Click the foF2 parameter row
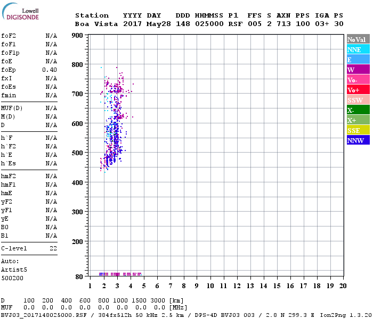Screen dimensions: 373x319 pyautogui.click(x=29, y=36)
